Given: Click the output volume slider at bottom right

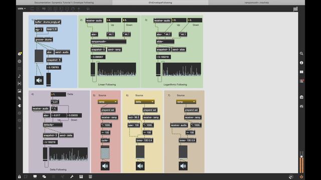Looking at the screenshot, I should coord(301,162).
